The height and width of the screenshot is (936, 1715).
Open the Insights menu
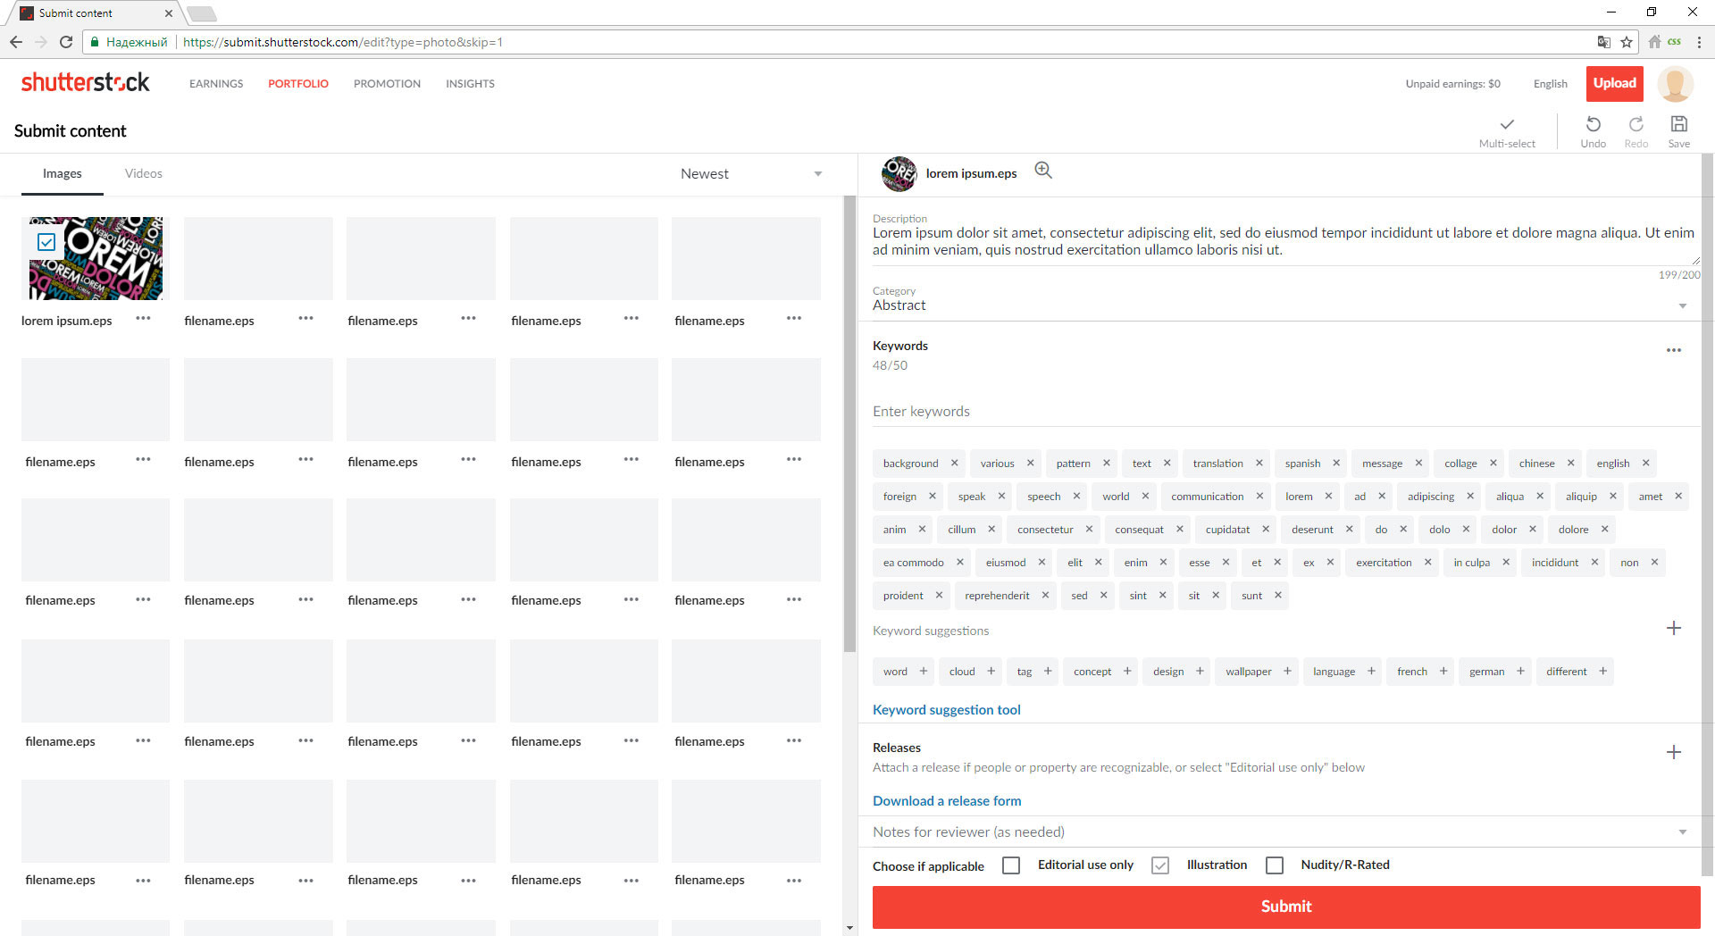tap(470, 84)
